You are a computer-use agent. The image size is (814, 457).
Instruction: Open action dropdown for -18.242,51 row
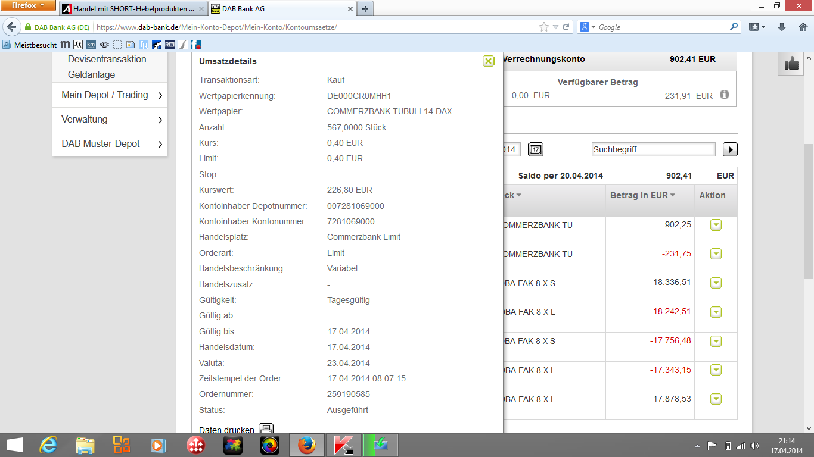click(x=716, y=312)
